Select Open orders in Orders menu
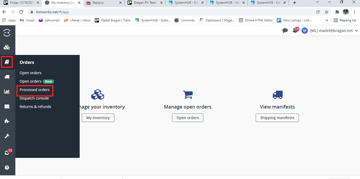 tap(30, 73)
